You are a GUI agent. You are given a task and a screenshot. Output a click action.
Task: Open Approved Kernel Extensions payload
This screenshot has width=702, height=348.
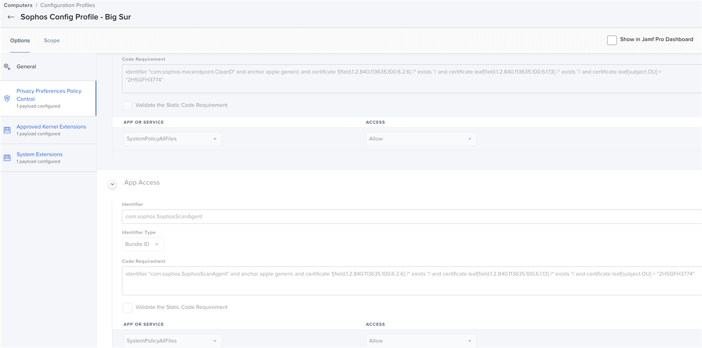(x=48, y=130)
